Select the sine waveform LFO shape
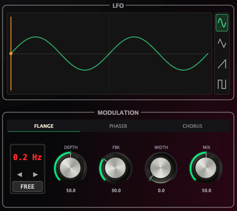The image size is (237, 211). click(222, 23)
